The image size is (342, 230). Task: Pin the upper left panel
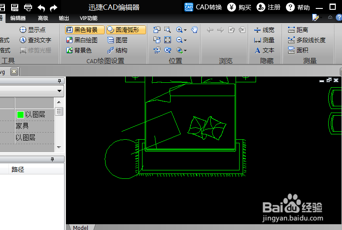[x=59, y=81]
